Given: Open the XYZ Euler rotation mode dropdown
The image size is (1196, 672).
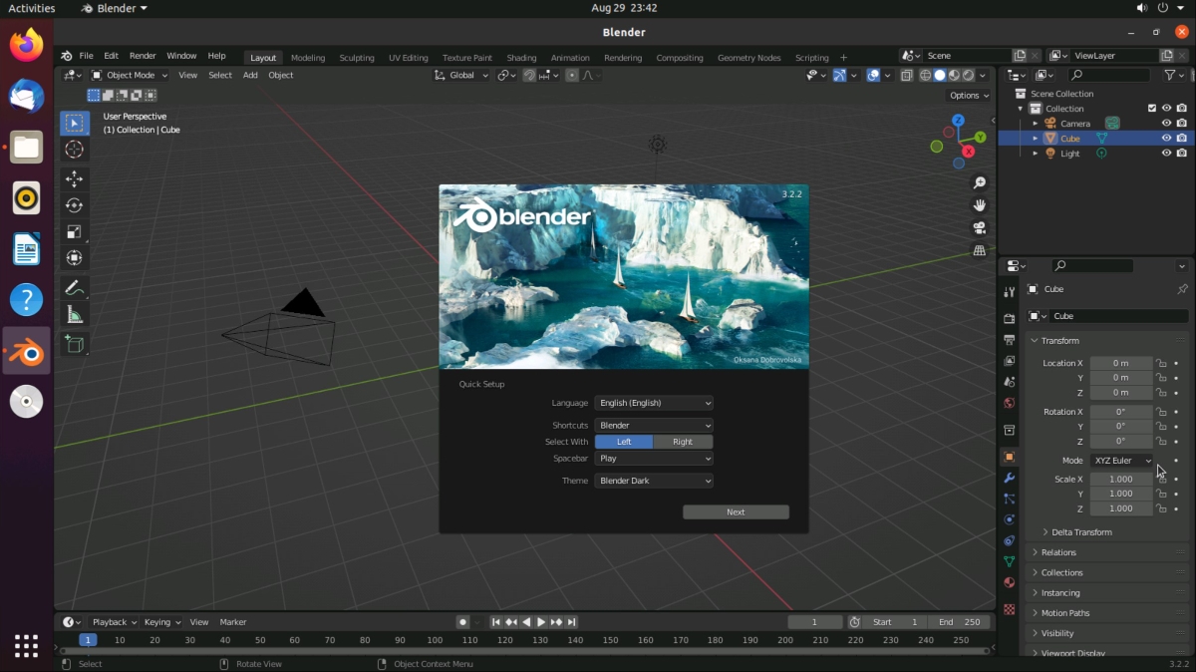Looking at the screenshot, I should 1121,461.
